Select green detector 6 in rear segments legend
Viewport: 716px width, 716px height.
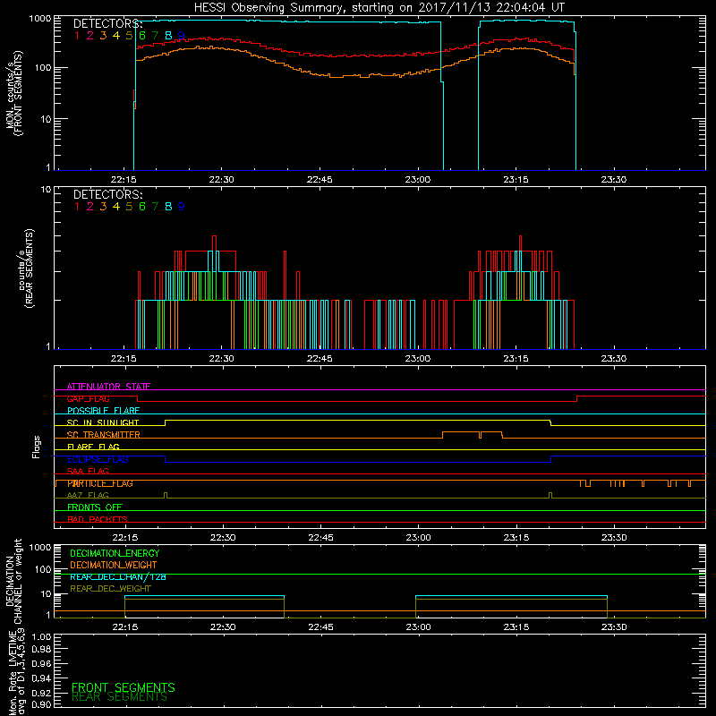[142, 207]
